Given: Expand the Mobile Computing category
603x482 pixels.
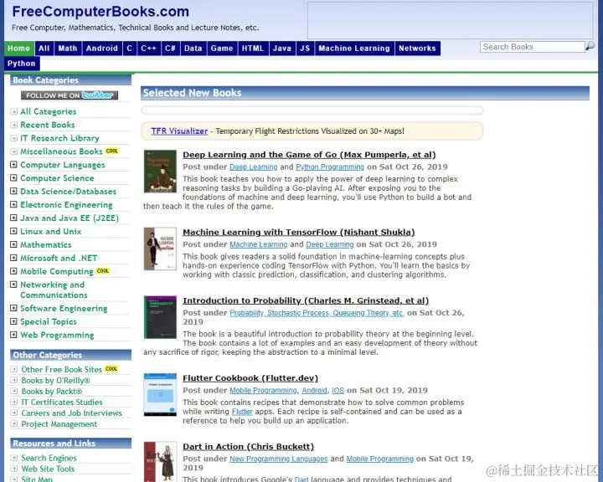Looking at the screenshot, I should tap(13, 271).
